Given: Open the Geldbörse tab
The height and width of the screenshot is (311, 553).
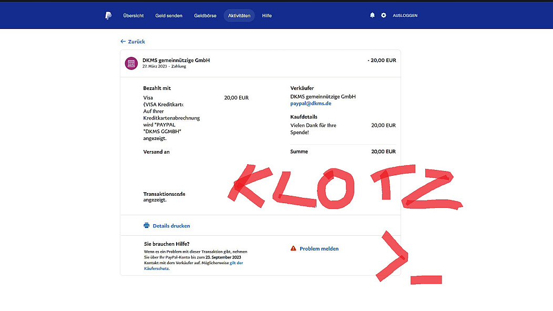Looking at the screenshot, I should 205,16.
